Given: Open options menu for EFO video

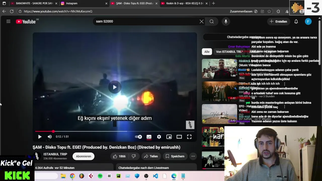Looking at the screenshot, I should click(285, 107).
